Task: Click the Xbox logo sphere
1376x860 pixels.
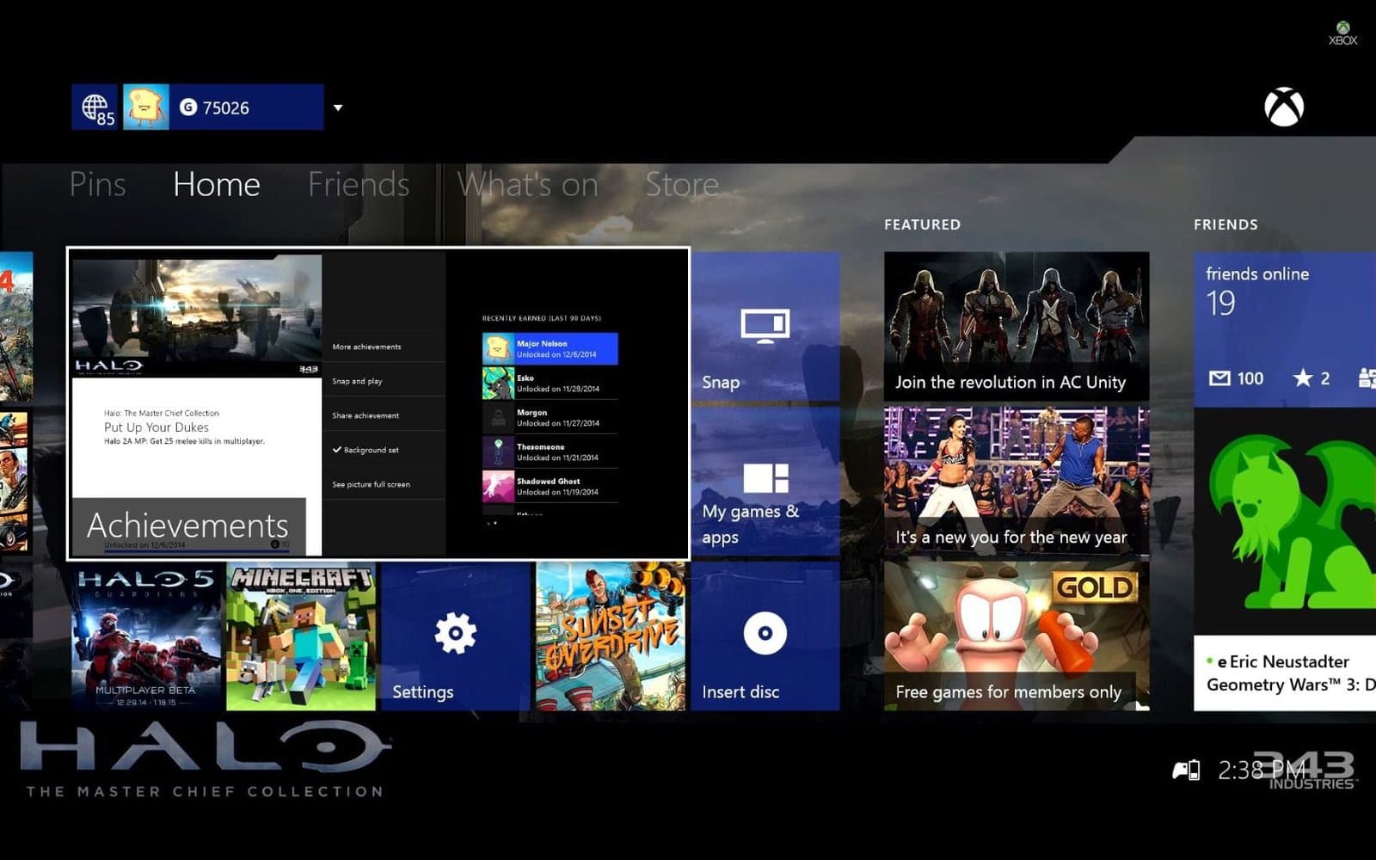Action: (x=1284, y=107)
